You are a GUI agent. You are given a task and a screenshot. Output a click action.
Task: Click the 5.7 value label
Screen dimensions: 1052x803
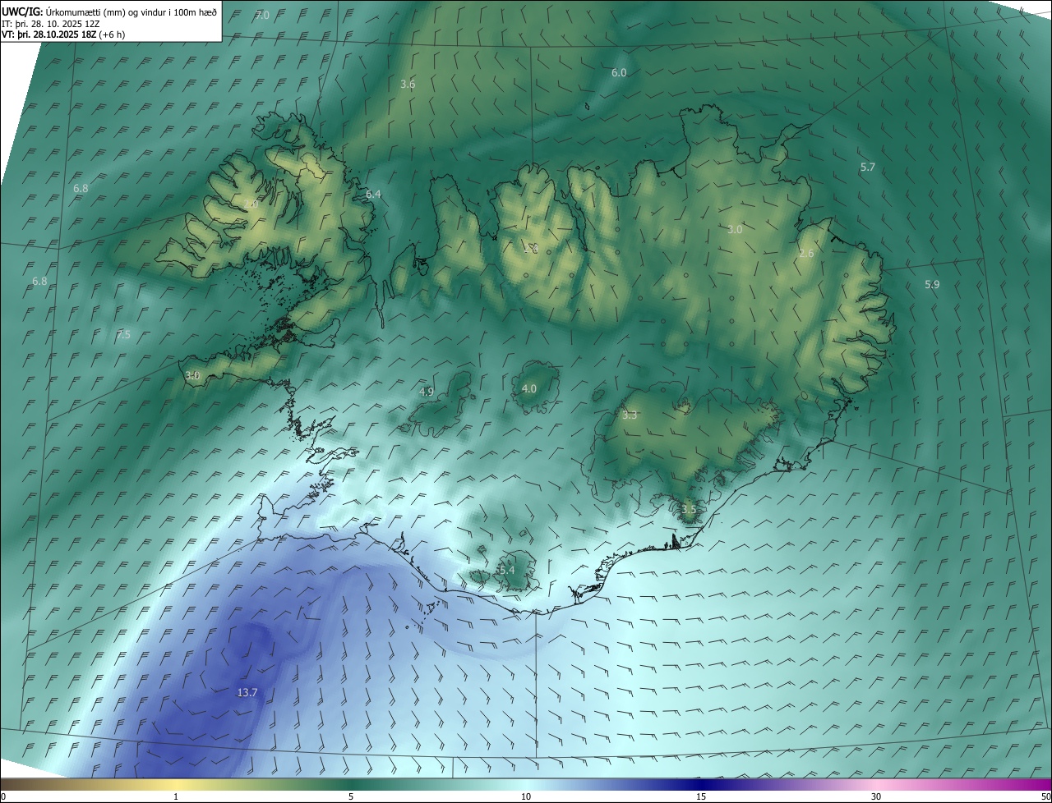tap(868, 167)
